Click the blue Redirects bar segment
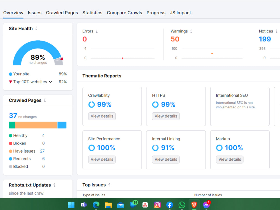Screen dimensions: 280x210 [x=62, y=125]
